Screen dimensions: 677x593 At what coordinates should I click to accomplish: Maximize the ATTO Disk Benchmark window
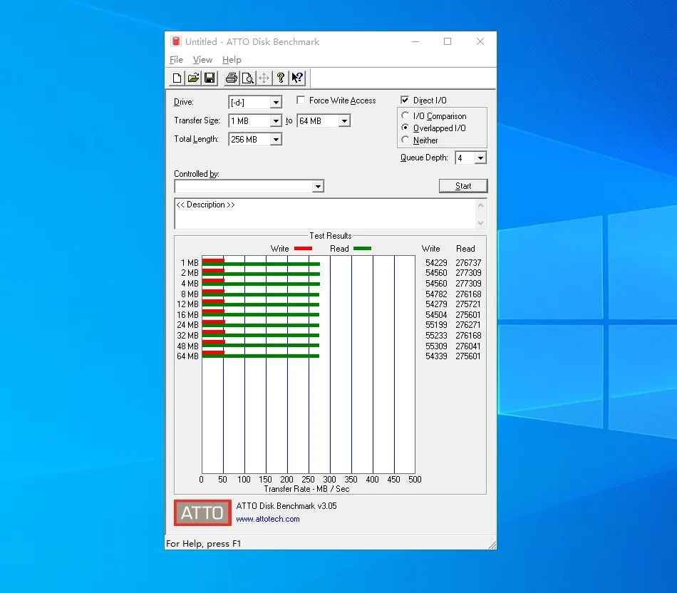[448, 41]
